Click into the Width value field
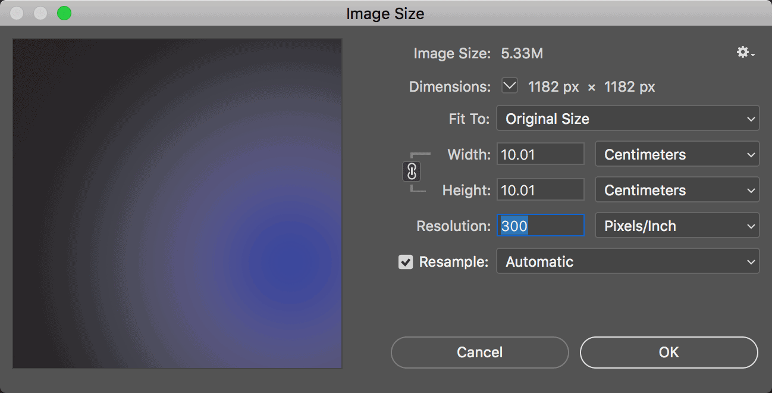 point(540,154)
